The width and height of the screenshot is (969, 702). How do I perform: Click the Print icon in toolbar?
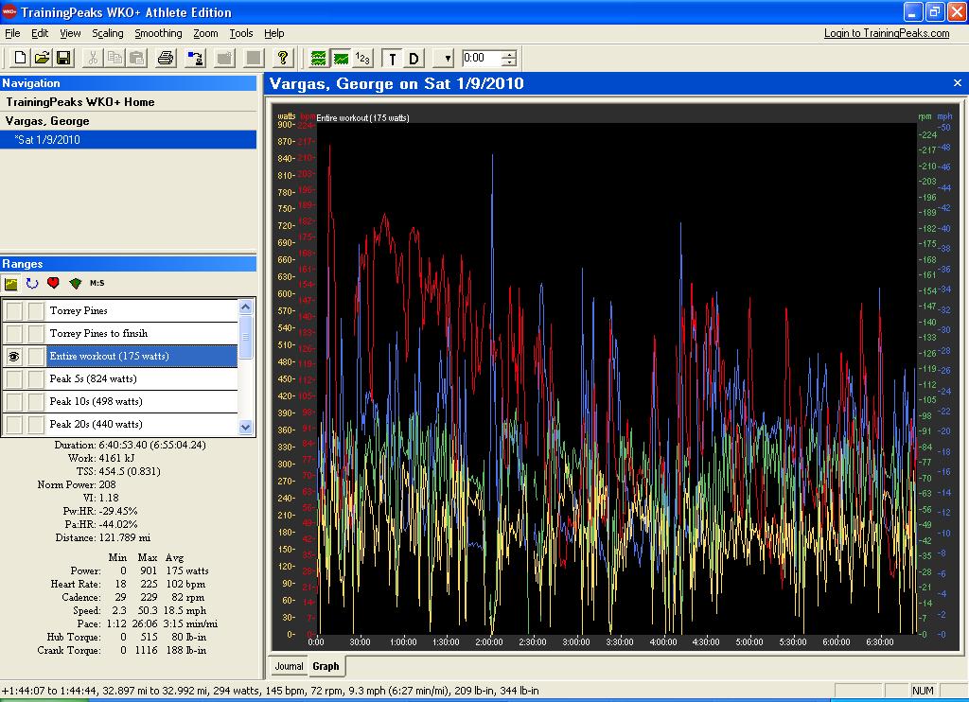pyautogui.click(x=166, y=58)
